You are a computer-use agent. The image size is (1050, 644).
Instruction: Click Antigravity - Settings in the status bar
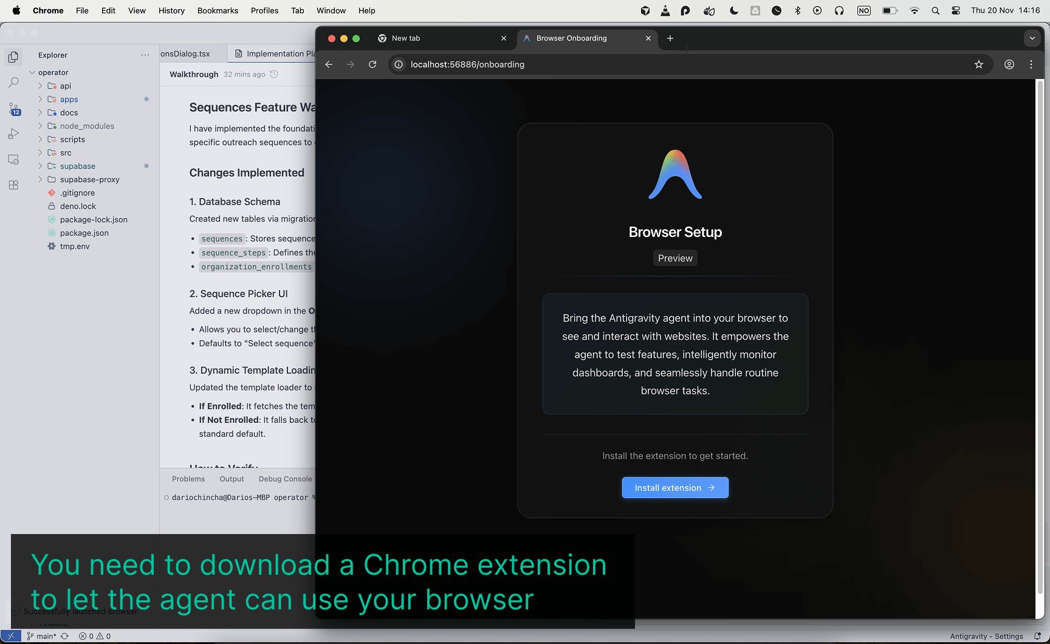point(986,636)
